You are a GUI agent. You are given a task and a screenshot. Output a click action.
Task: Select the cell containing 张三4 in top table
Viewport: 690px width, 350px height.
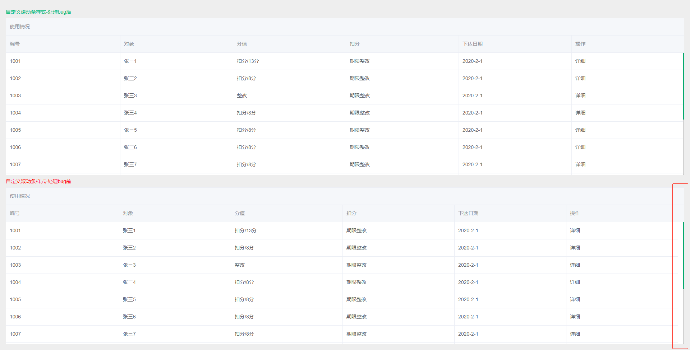[x=130, y=113]
